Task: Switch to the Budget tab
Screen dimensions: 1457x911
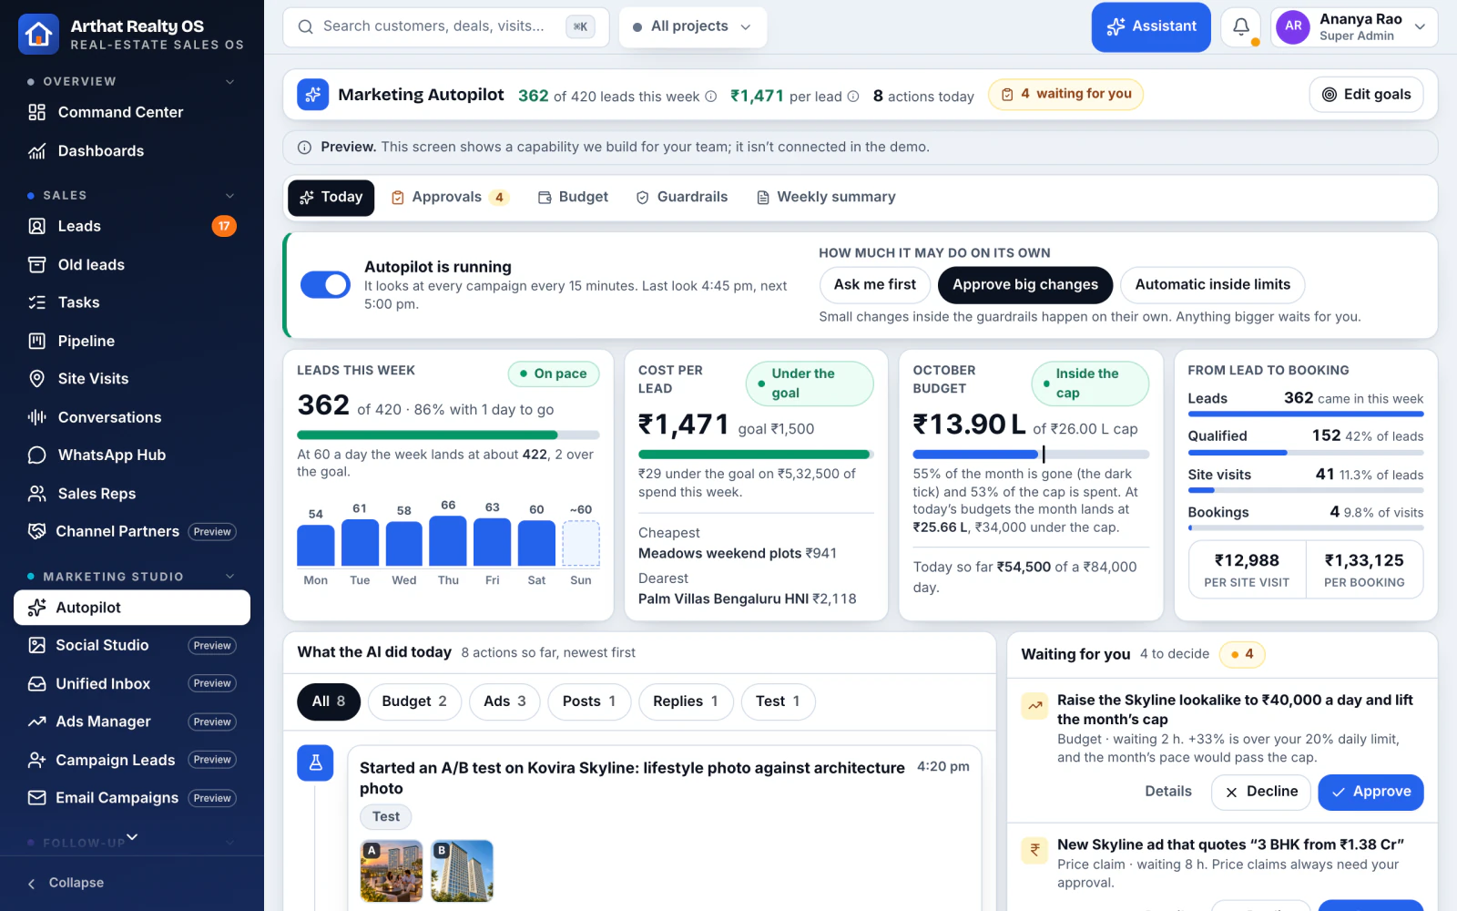Action: (573, 198)
